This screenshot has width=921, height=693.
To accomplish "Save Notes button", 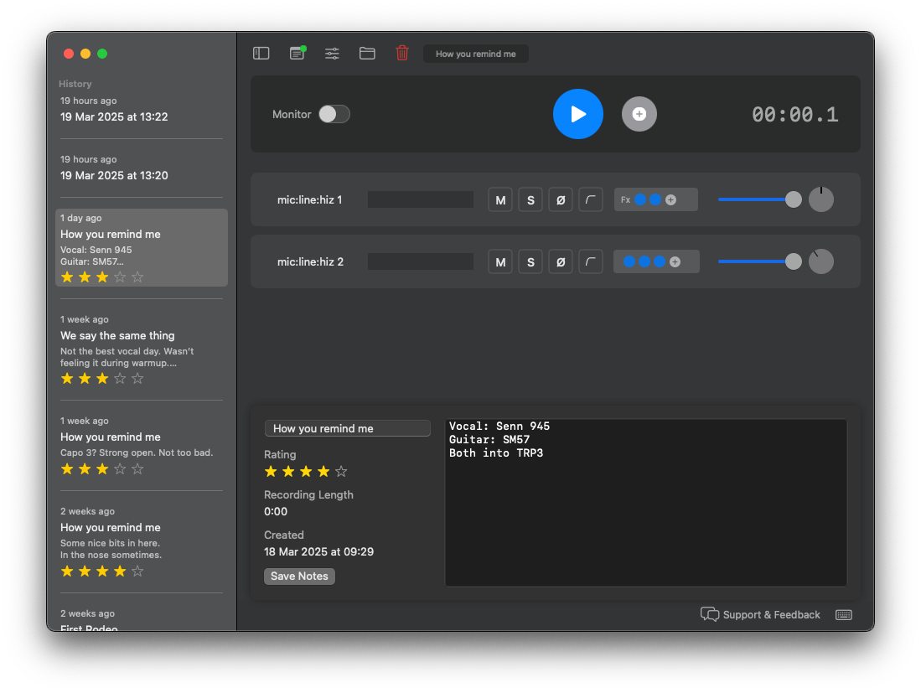I will point(299,577).
